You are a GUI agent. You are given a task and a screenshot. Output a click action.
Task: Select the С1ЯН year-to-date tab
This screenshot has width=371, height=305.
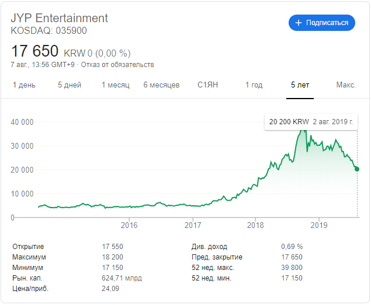pyautogui.click(x=207, y=85)
